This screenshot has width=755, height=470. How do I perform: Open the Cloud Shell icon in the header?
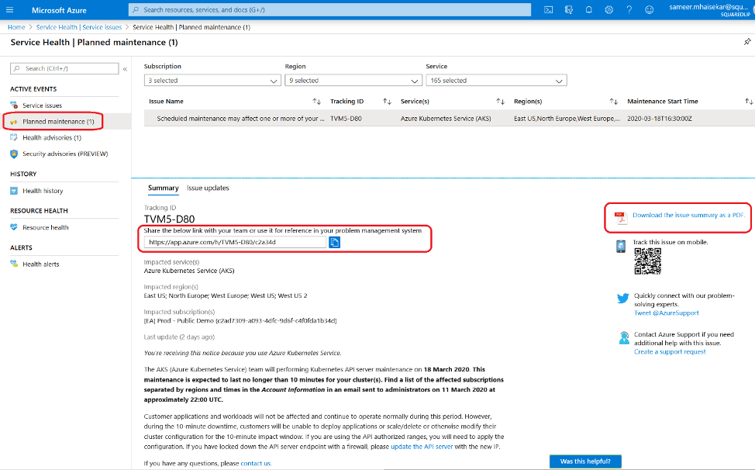[549, 9]
